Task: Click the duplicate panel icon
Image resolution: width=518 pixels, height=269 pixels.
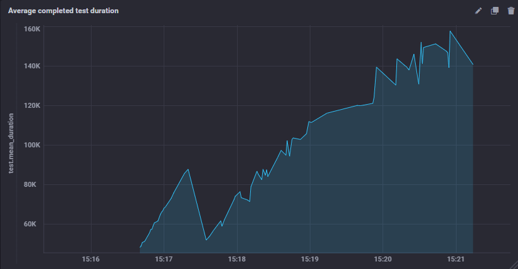Action: click(495, 11)
